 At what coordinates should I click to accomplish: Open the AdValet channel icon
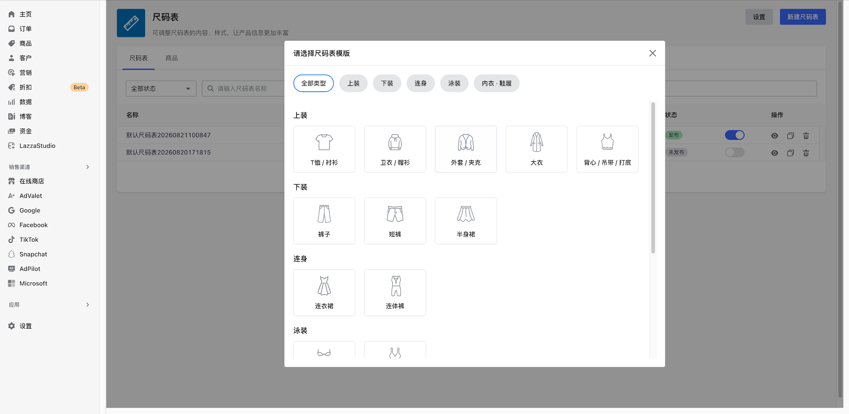point(12,196)
